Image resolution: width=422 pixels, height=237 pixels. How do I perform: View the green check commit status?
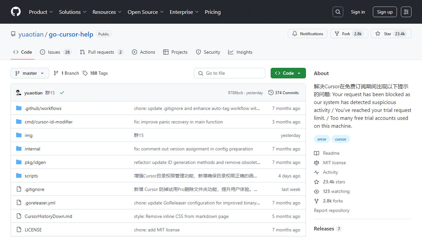(x=62, y=93)
